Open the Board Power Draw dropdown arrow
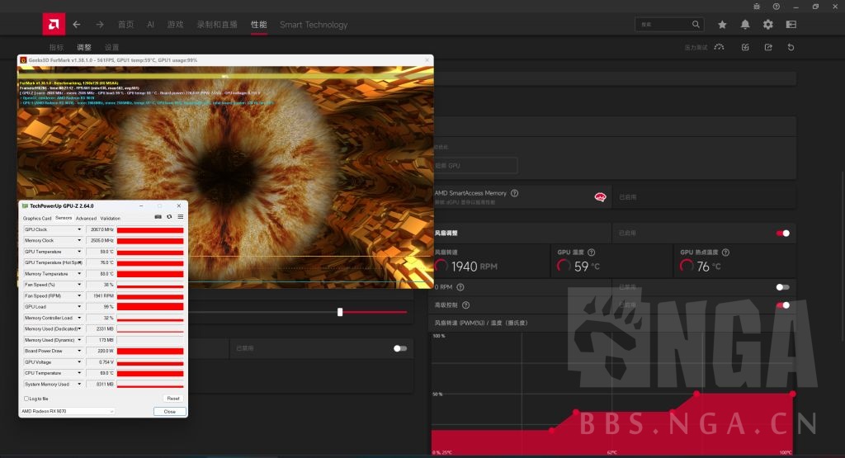This screenshot has width=845, height=458. 80,351
